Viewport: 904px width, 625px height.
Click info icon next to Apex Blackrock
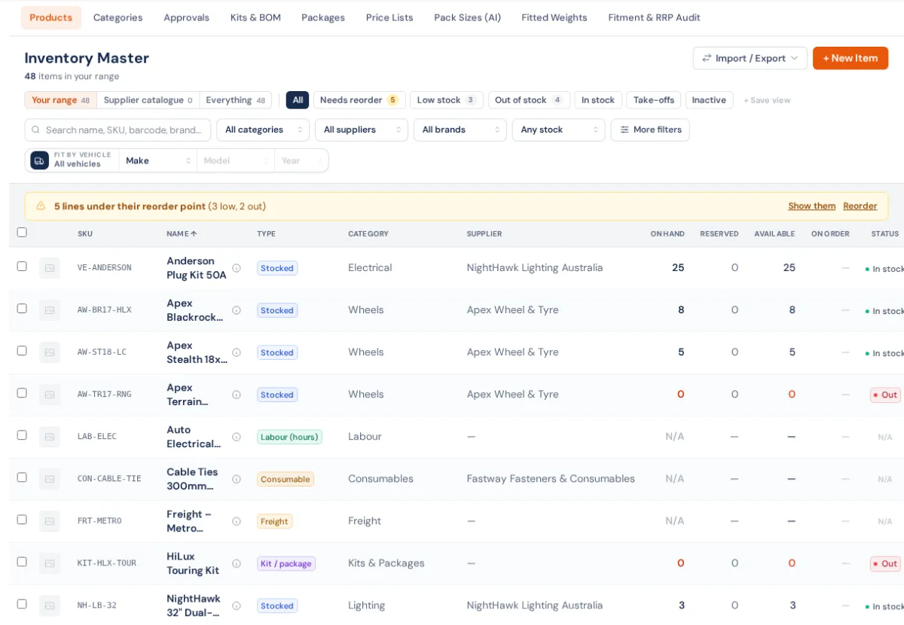click(236, 310)
